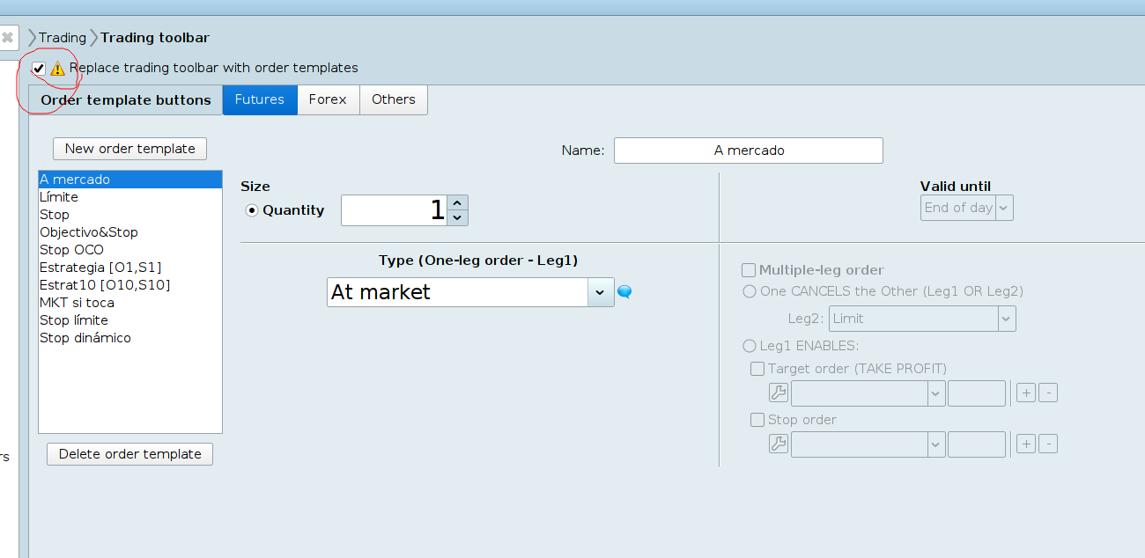The width and height of the screenshot is (1145, 558).
Task: Increase quantity with the up arrow
Action: click(457, 202)
